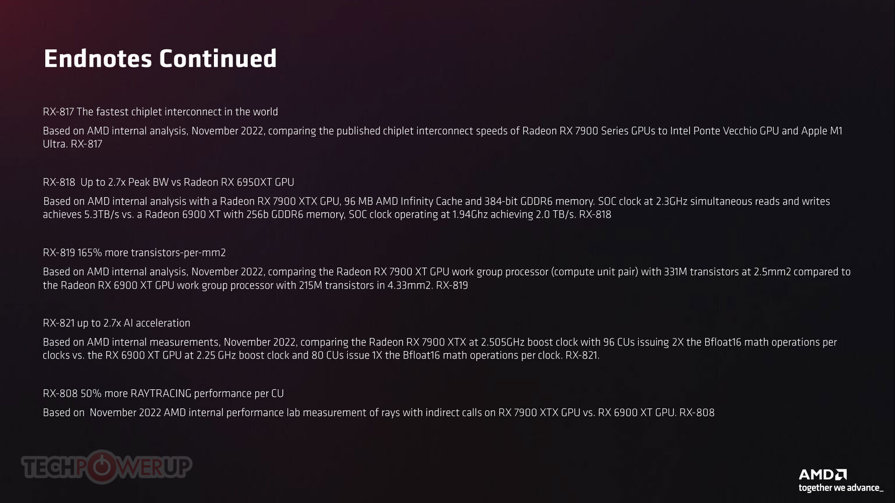Click the 'Endnotes Continued' title
Image resolution: width=895 pixels, height=503 pixels.
(x=160, y=58)
